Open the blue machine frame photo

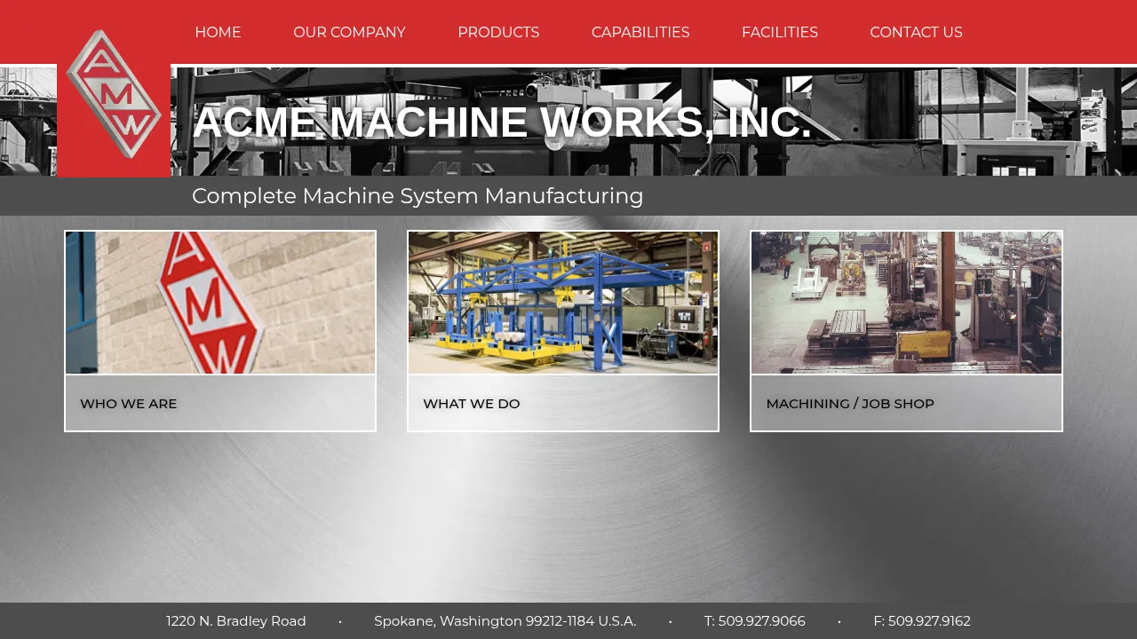pyautogui.click(x=563, y=303)
